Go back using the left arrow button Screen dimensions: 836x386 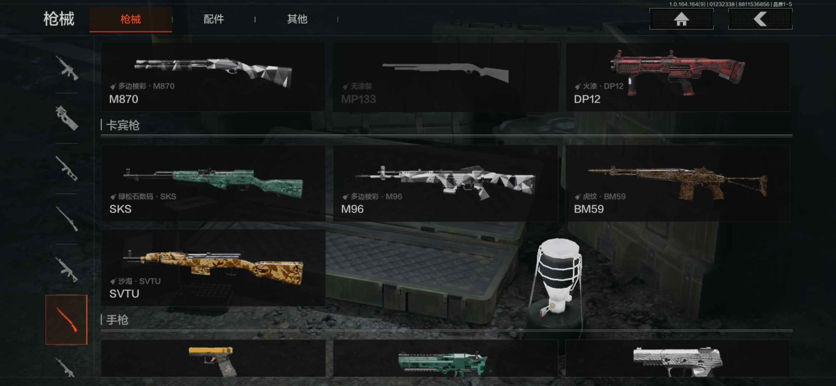click(x=760, y=19)
